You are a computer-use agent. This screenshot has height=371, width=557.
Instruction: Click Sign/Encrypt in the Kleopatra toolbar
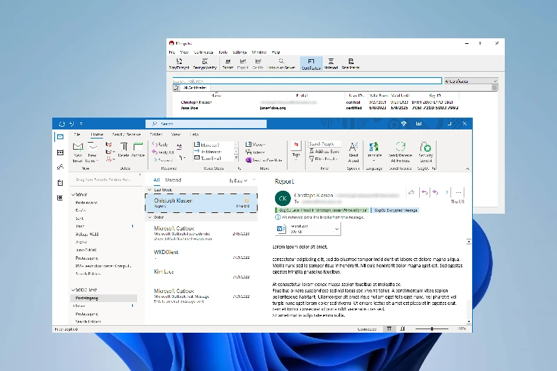coord(179,63)
